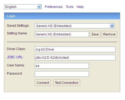
Task: Focus the Setting Name text field
Action: point(62,34)
